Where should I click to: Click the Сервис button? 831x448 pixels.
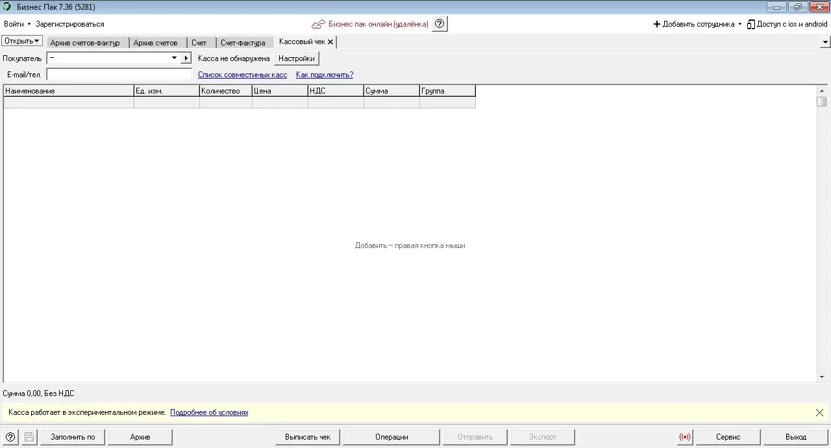pyautogui.click(x=728, y=437)
